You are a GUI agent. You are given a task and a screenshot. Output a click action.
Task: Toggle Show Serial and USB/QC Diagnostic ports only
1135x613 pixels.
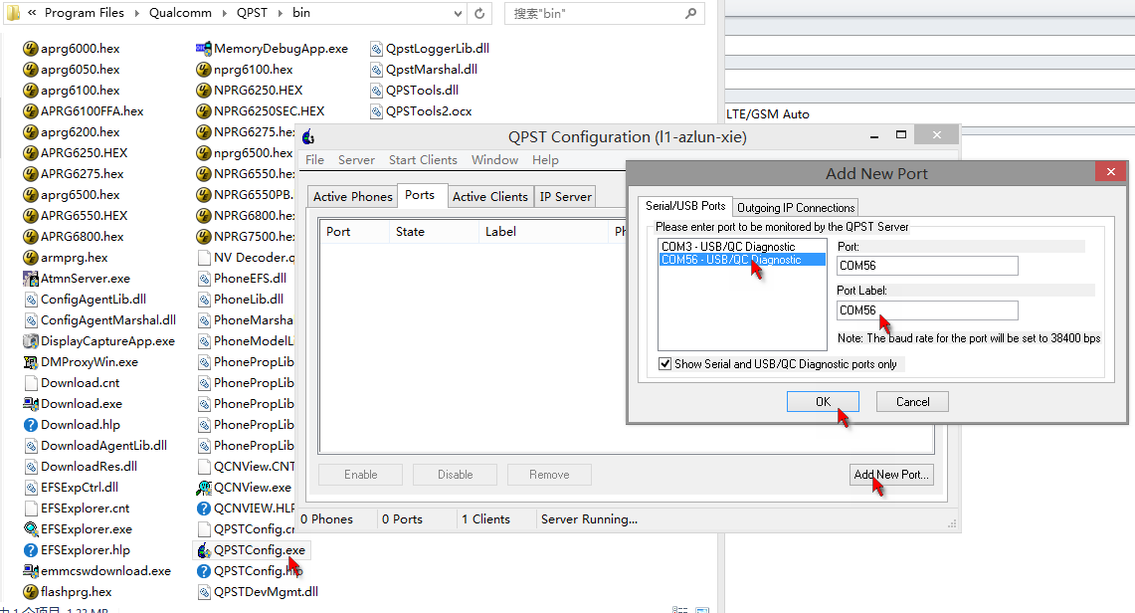pos(665,364)
